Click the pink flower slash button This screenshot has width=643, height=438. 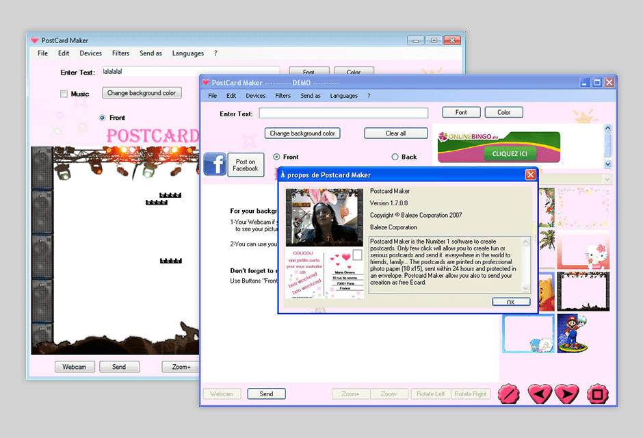[508, 394]
